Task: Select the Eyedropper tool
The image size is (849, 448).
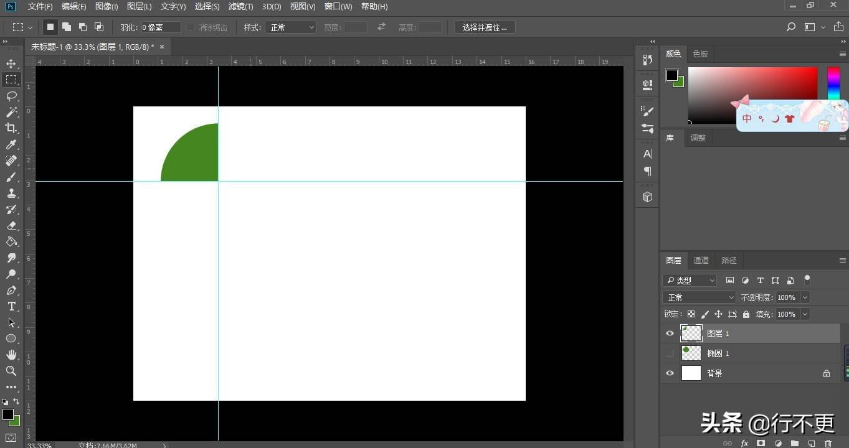Action: (x=11, y=144)
